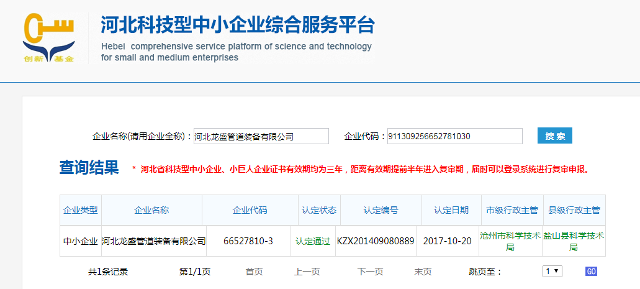
Task: Click the 市级行政主管 column header
Action: (x=512, y=210)
